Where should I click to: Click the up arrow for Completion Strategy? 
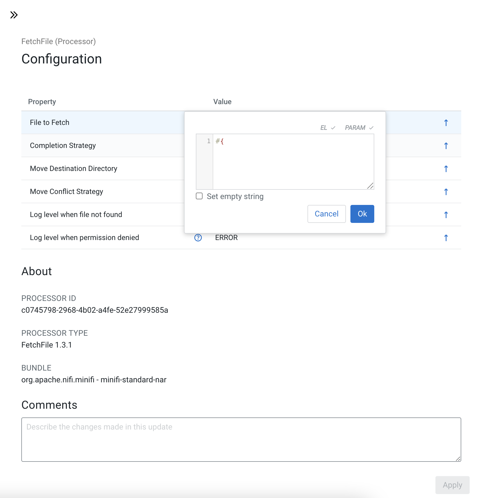[446, 146]
